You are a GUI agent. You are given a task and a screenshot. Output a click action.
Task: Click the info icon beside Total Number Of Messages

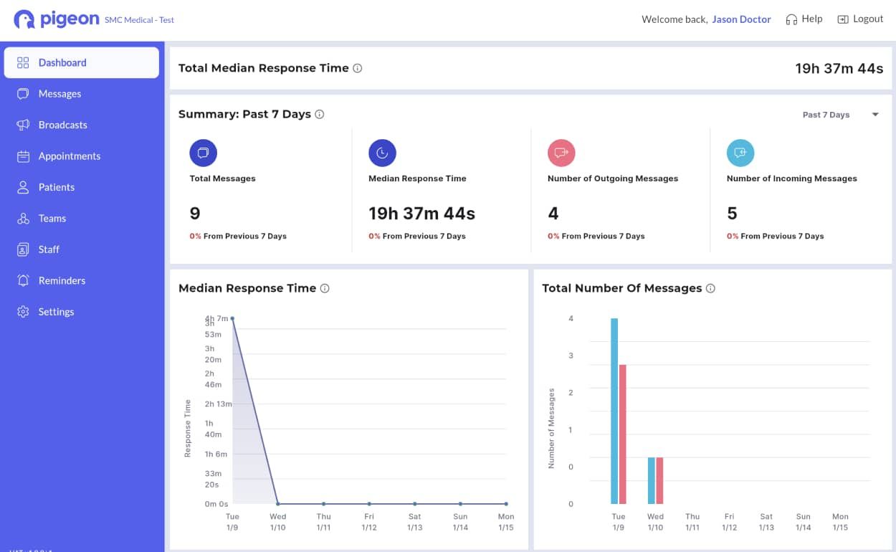[x=710, y=288]
